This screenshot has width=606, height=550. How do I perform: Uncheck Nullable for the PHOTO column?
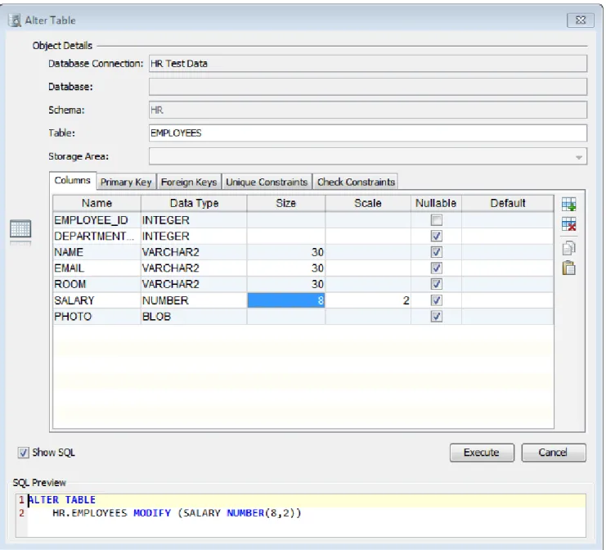pyautogui.click(x=437, y=317)
